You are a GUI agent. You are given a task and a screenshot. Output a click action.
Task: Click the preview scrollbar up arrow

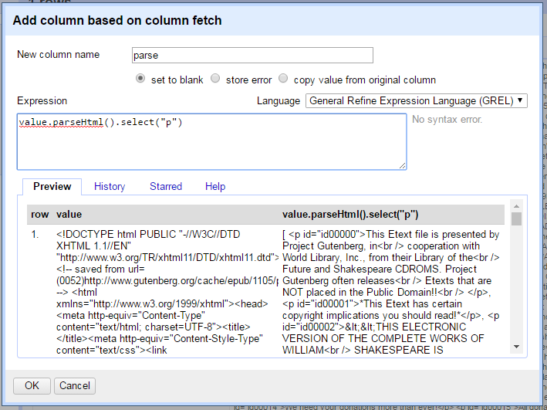(x=516, y=206)
